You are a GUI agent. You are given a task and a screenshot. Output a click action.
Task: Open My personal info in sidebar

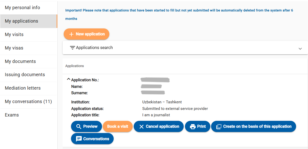(29, 8)
